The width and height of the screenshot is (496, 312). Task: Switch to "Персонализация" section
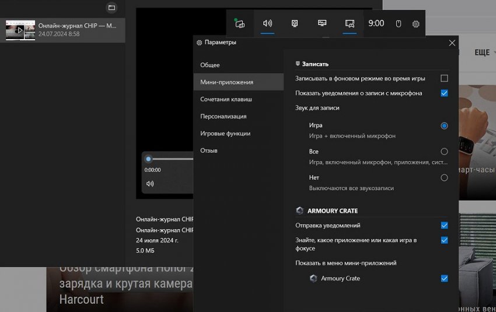coord(223,116)
